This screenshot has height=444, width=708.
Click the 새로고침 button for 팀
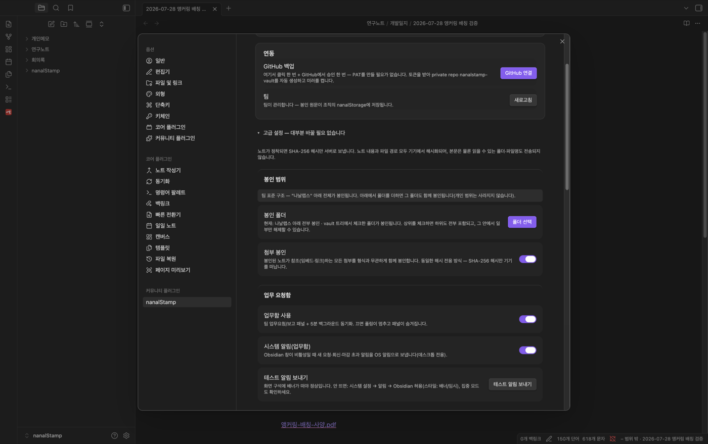point(523,100)
